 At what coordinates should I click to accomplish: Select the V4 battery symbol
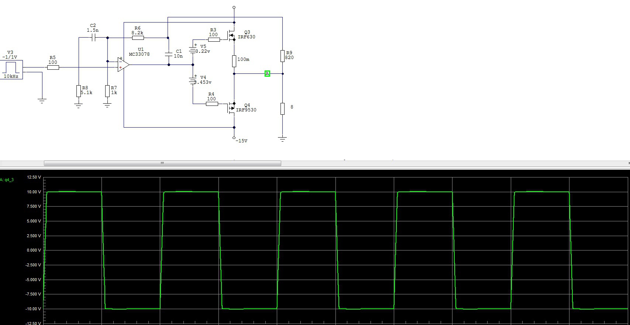tap(193, 80)
